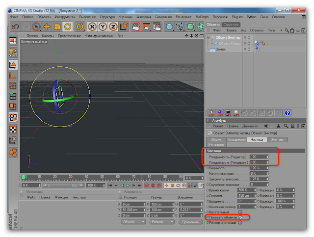Select the Move tool
This screenshot has height=237, width=314.
(x=47, y=26)
